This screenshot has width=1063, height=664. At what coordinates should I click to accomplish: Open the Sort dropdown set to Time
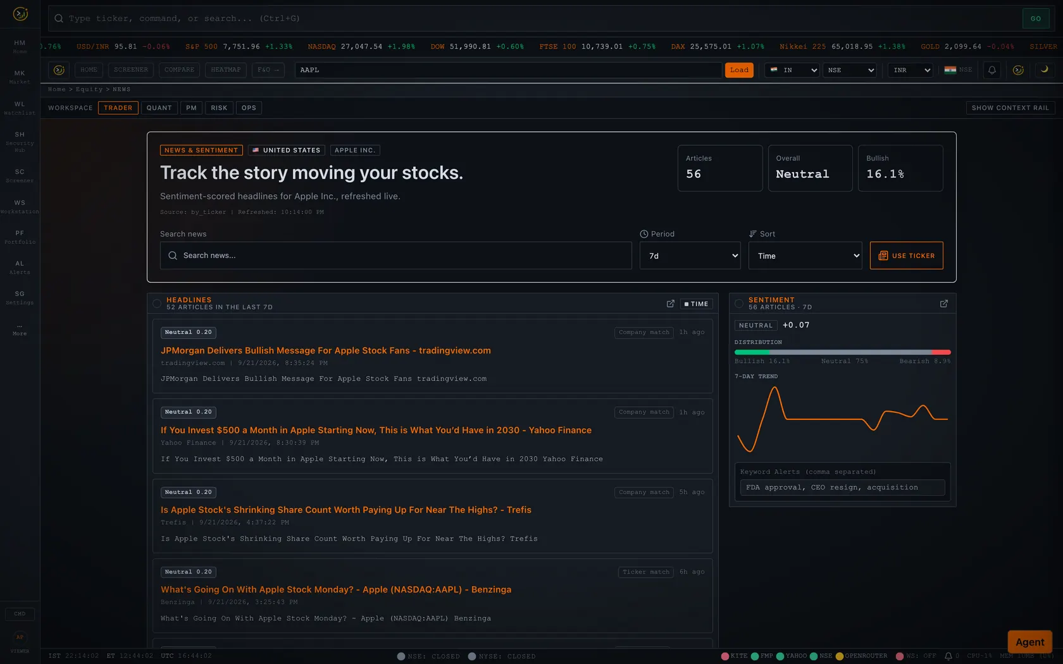pos(805,255)
